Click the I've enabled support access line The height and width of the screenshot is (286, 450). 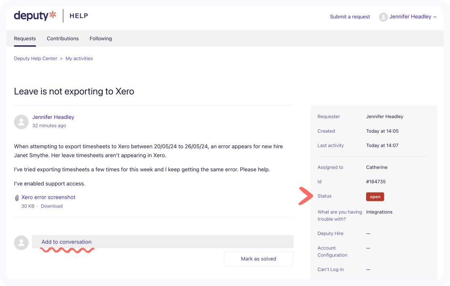pos(49,184)
